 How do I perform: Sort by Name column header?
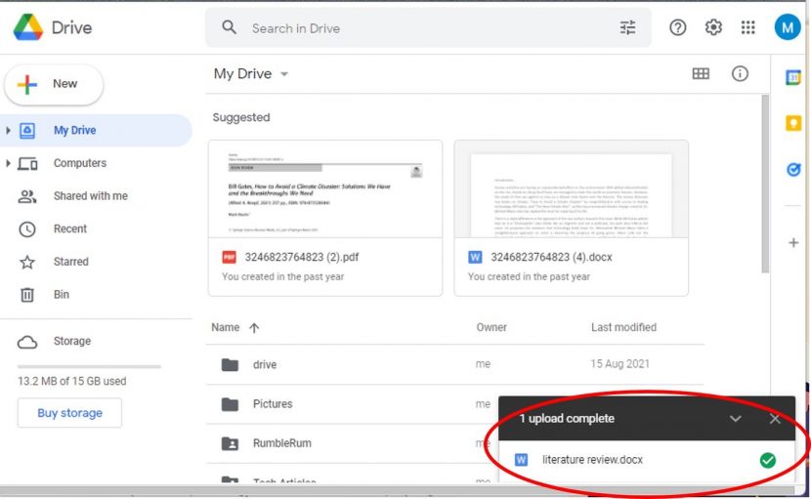click(x=226, y=327)
